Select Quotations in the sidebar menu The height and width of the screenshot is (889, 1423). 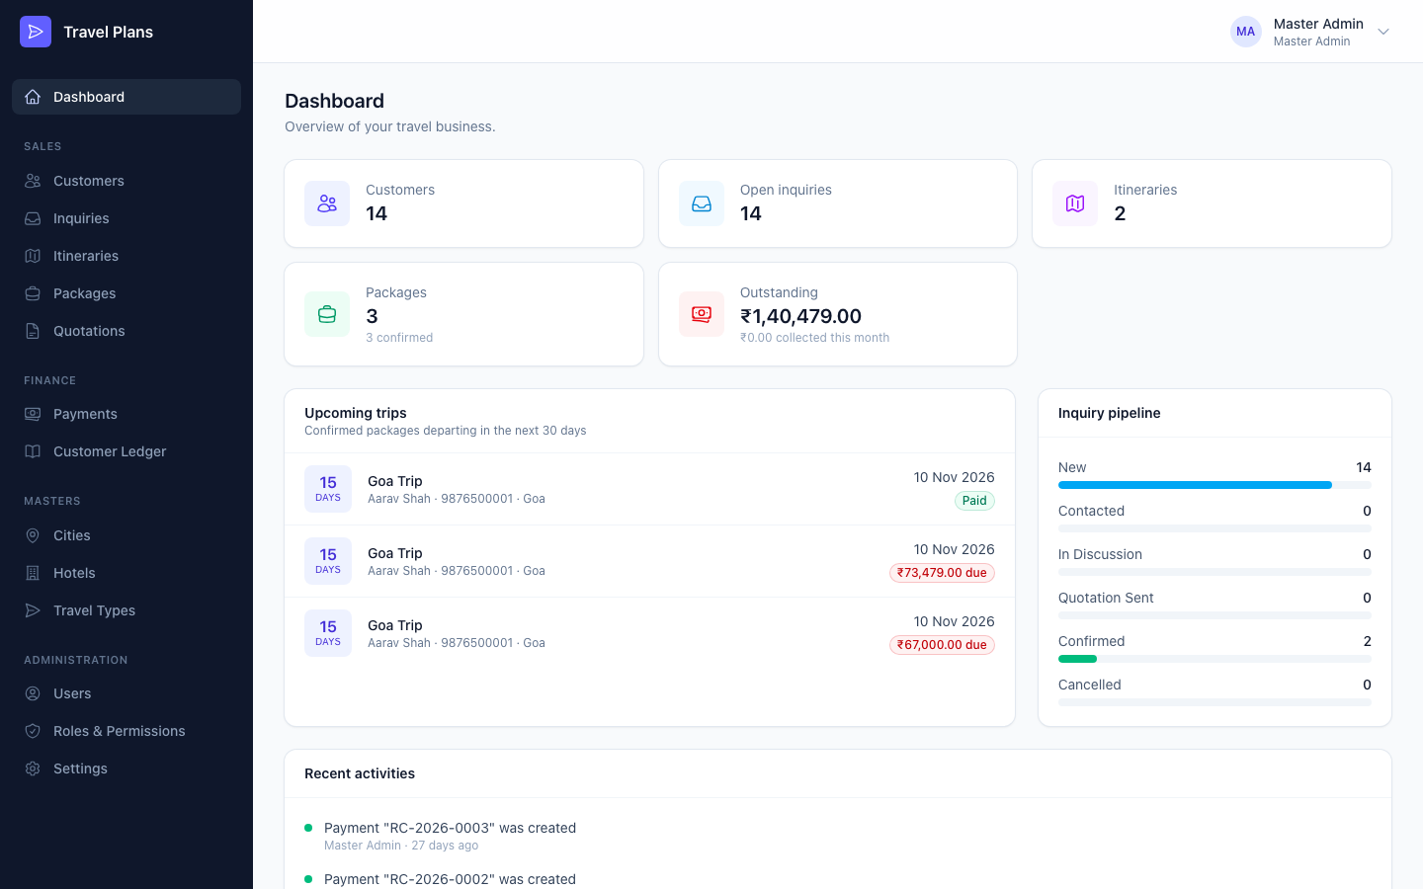[126, 331]
